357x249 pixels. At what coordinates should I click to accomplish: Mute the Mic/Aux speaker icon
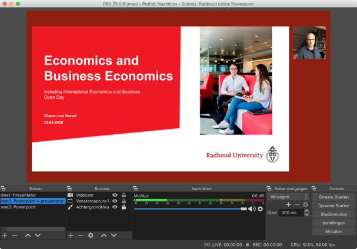coord(252,209)
